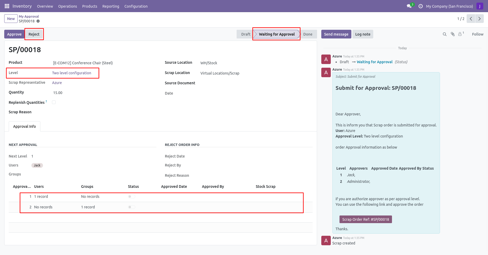Image resolution: width=488 pixels, height=255 pixels.
Task: Open the gear actions menu beside SP/00018
Action: pos(38,21)
